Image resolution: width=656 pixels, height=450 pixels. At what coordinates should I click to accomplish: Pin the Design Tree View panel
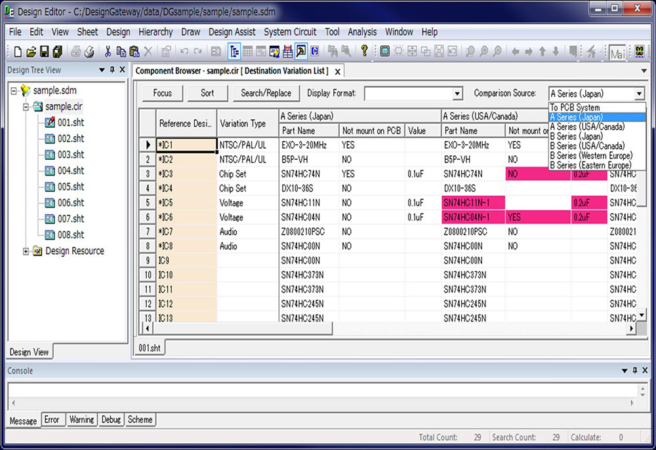[112, 70]
